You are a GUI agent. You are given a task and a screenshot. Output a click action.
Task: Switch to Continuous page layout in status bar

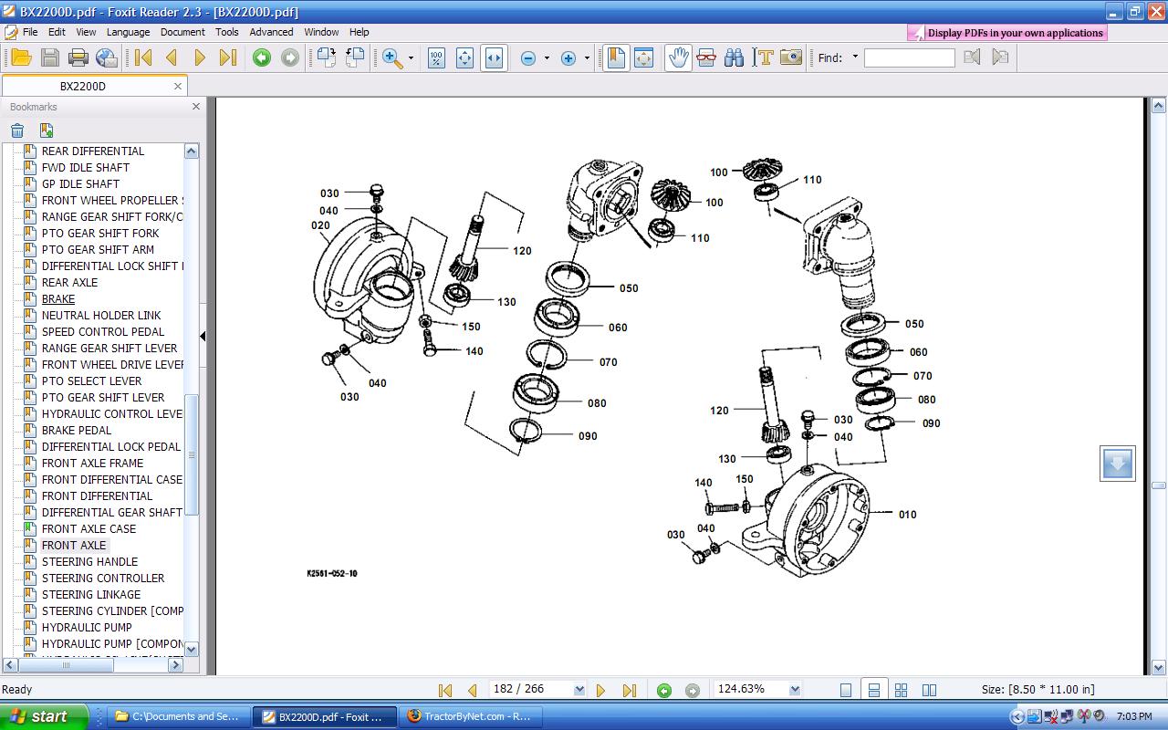tap(873, 690)
